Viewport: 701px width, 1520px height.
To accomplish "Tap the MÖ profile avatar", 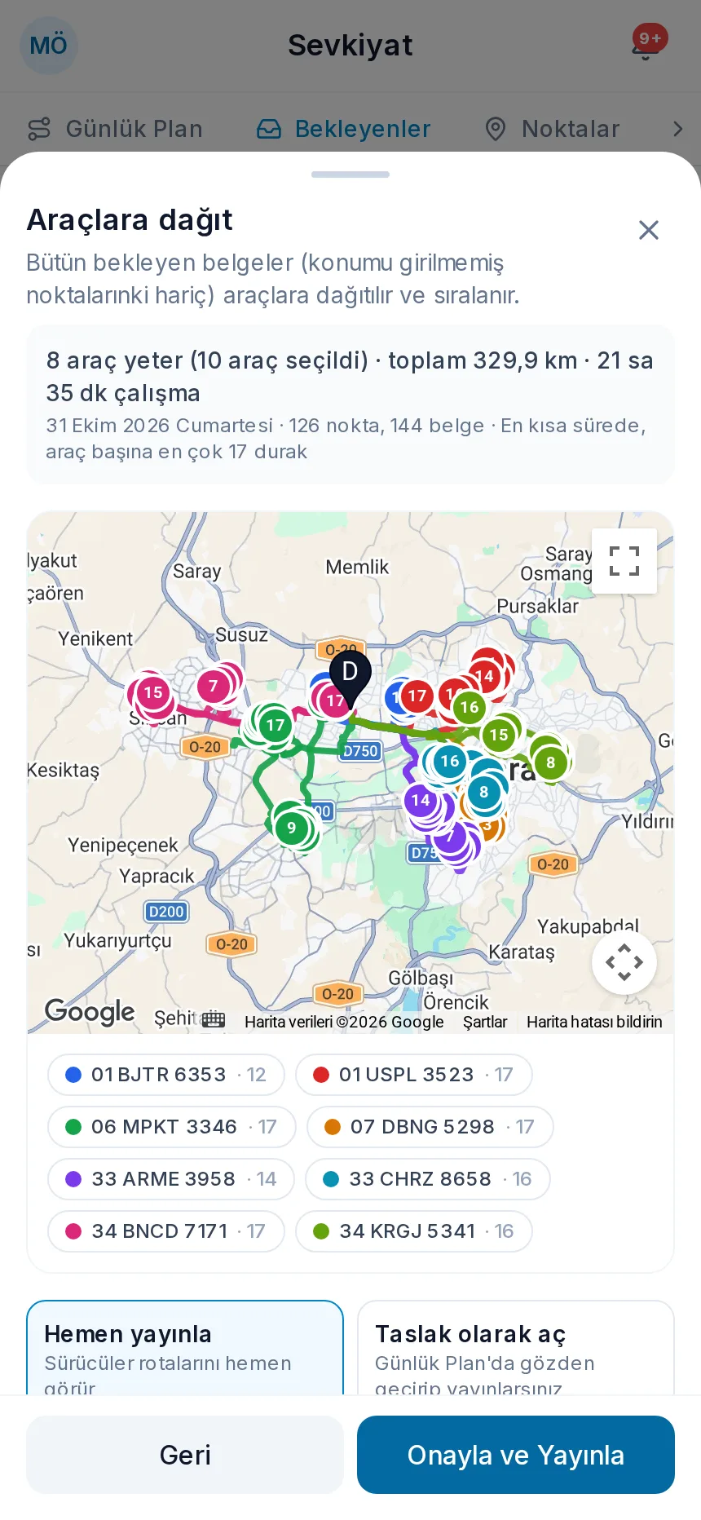I will point(49,46).
